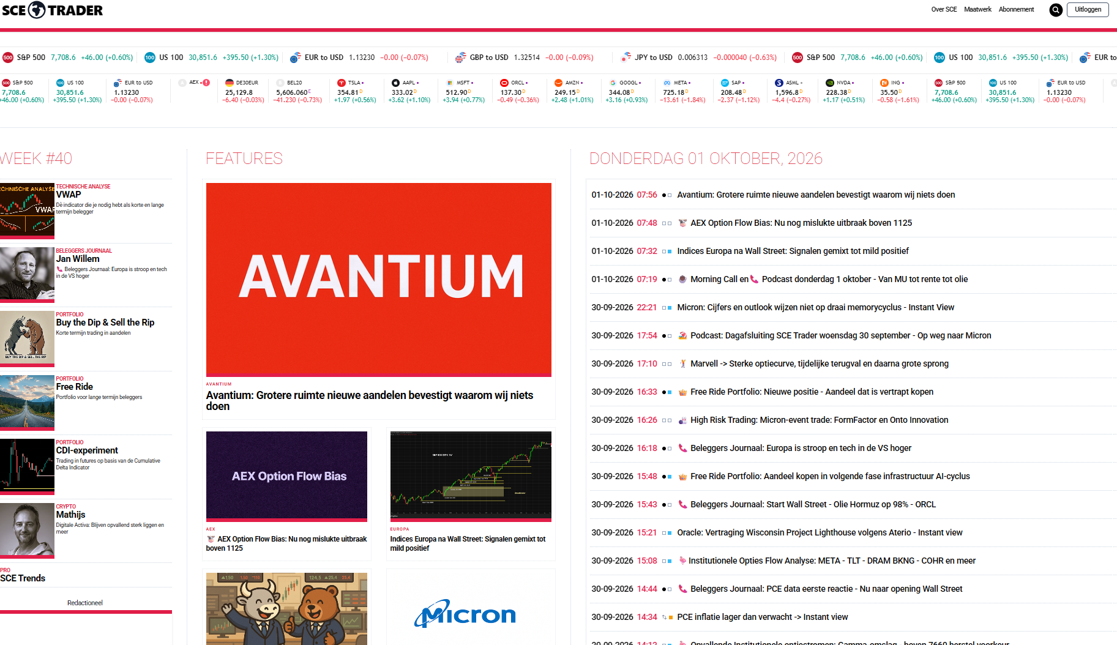Viewport: 1117px width, 645px height.
Task: Open Jan Willem's portrait thumbnail
Action: point(27,274)
